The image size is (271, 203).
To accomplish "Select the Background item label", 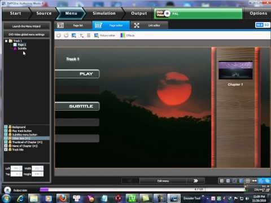I will click(19, 127).
